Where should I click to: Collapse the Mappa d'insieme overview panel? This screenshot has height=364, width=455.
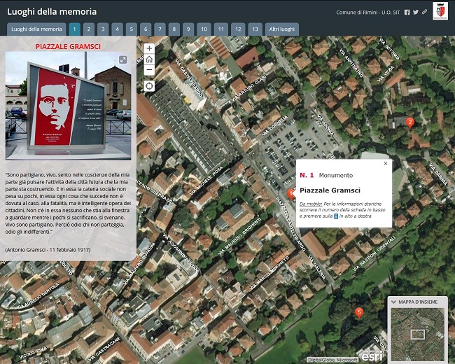point(393,302)
